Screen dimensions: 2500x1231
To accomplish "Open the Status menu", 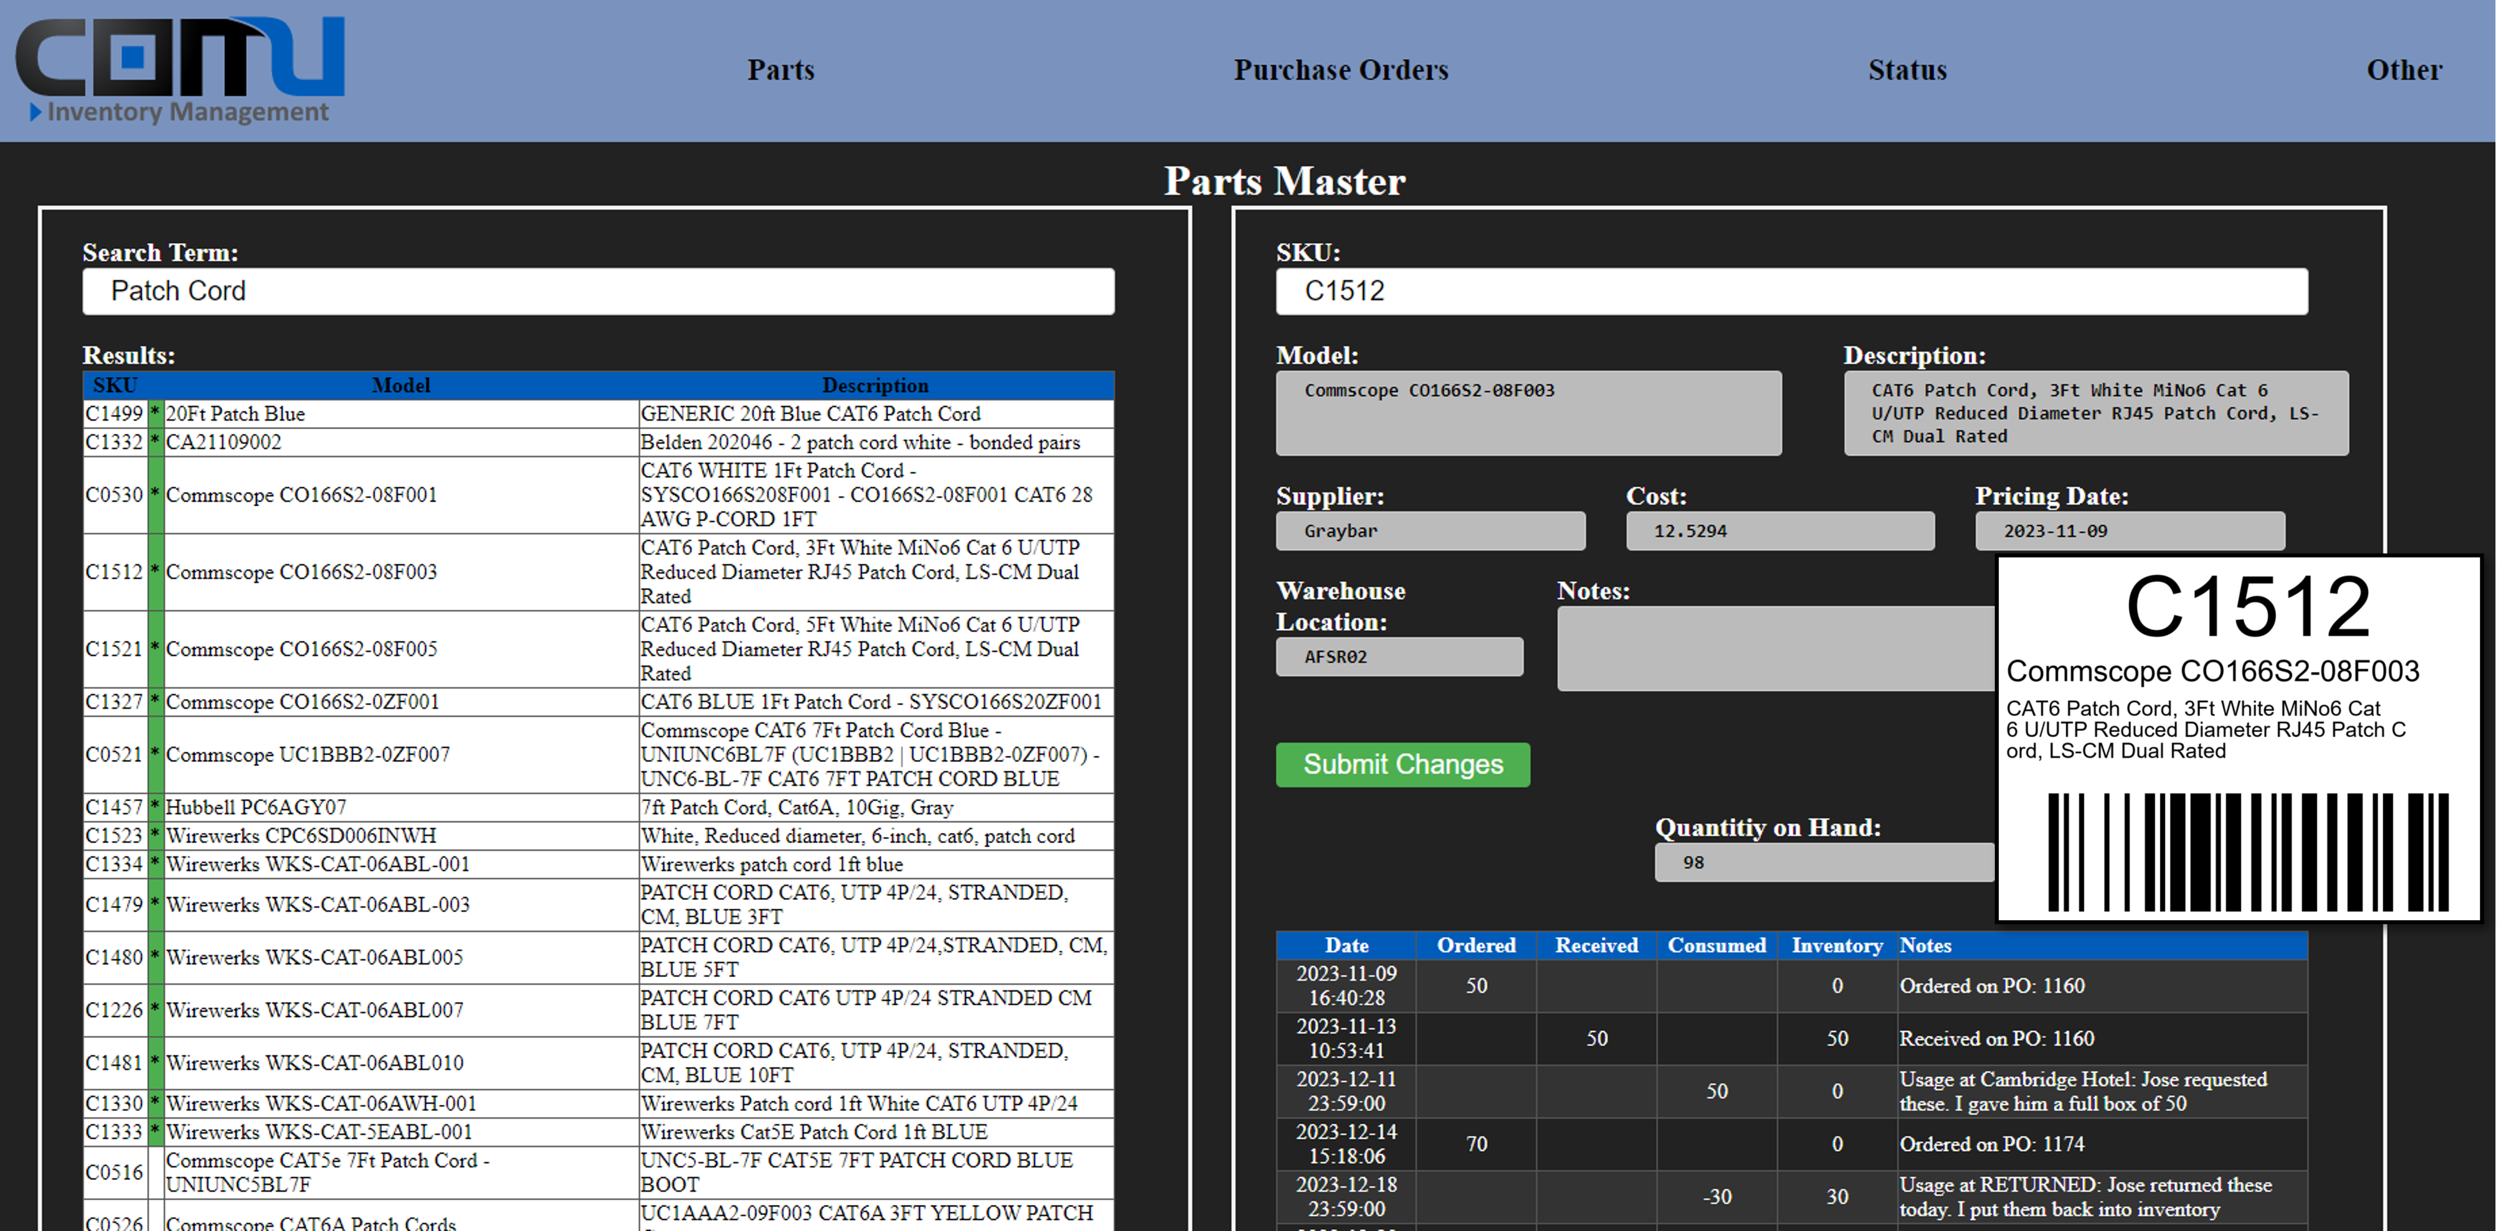I will tap(1907, 70).
